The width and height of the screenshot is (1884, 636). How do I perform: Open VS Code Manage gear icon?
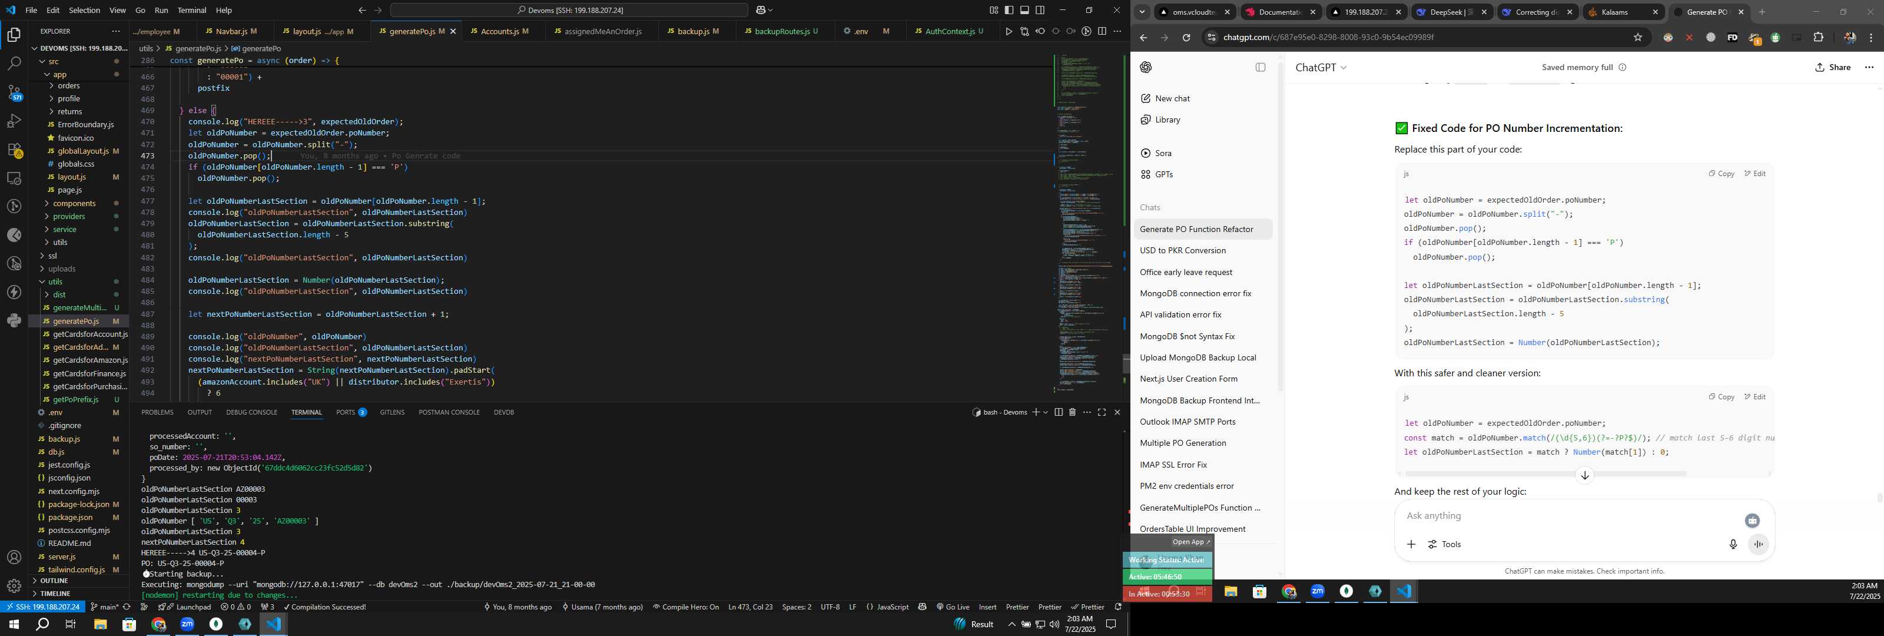tap(14, 586)
